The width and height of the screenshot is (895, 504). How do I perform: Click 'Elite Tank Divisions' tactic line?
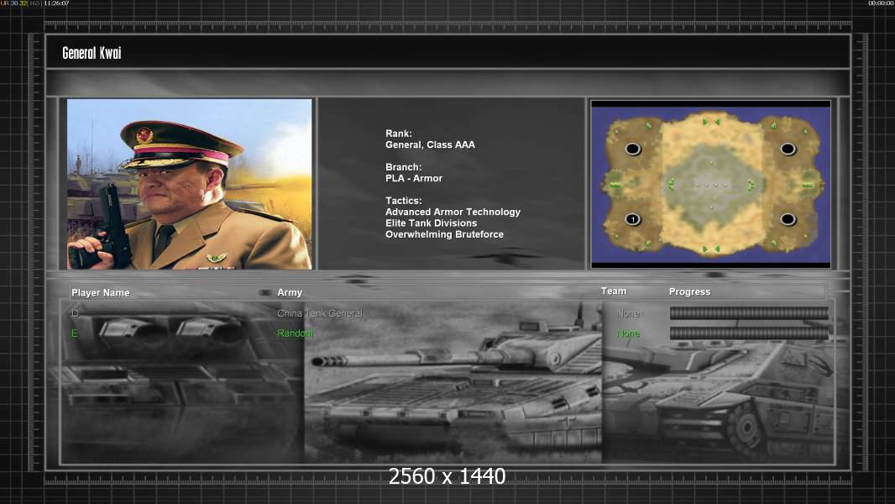431,223
